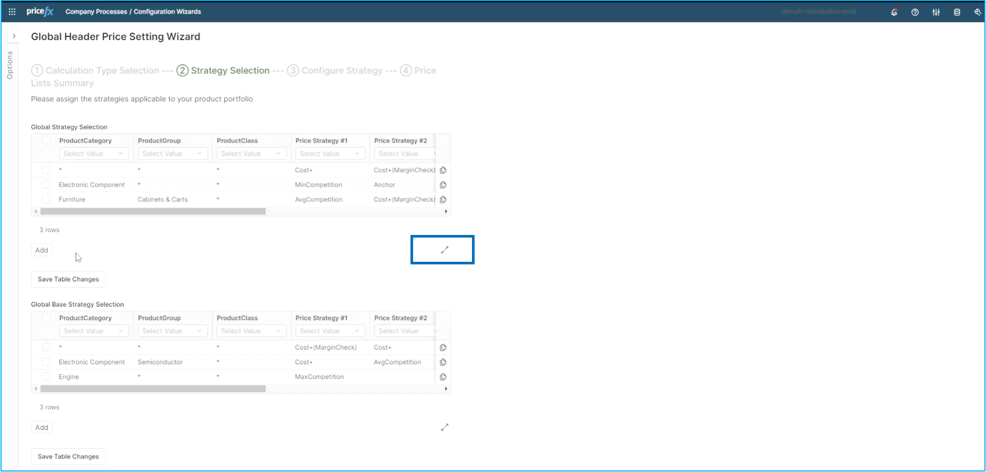Image resolution: width=986 pixels, height=472 pixels.
Task: Open the app launcher grid icon
Action: (12, 12)
